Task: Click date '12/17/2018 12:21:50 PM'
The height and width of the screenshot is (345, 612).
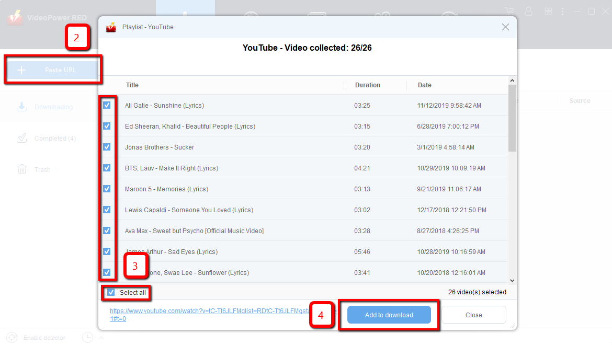Action: click(x=451, y=210)
